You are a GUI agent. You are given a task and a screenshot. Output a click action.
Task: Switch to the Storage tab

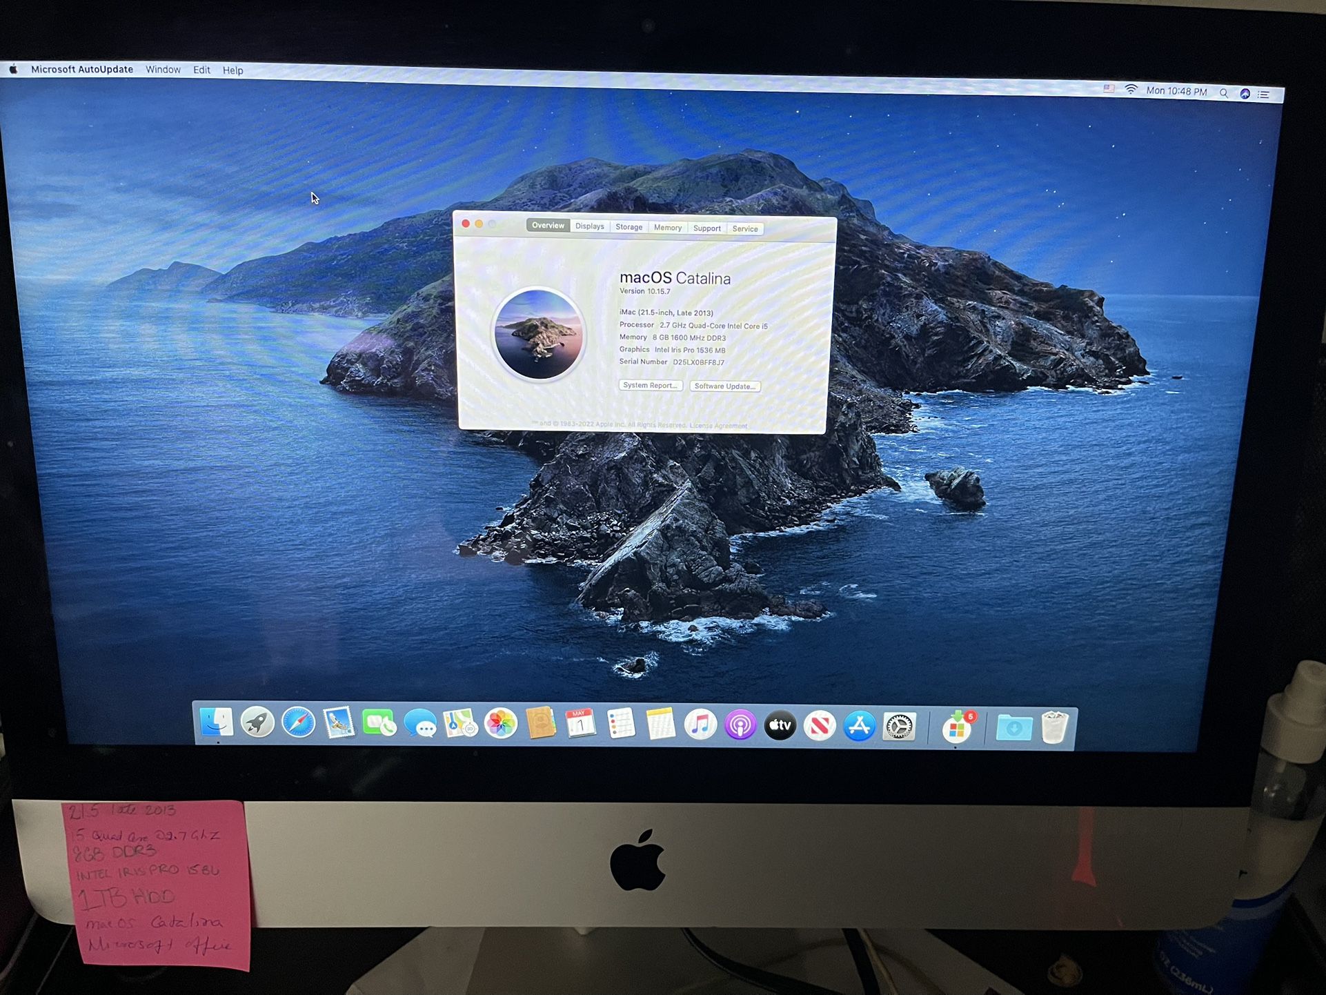629,227
